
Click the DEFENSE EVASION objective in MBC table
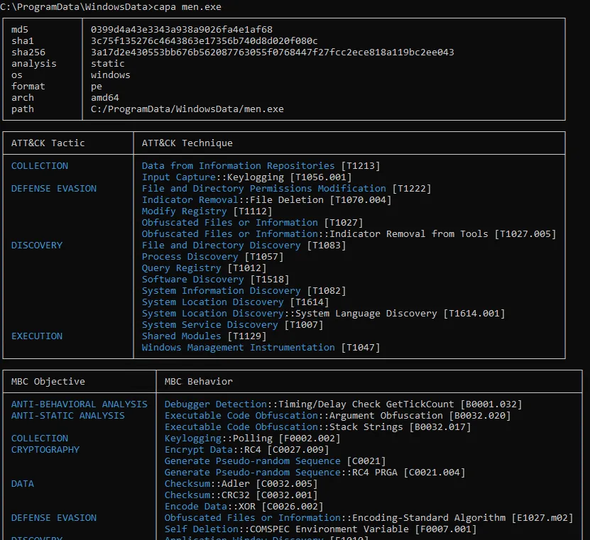click(x=54, y=518)
